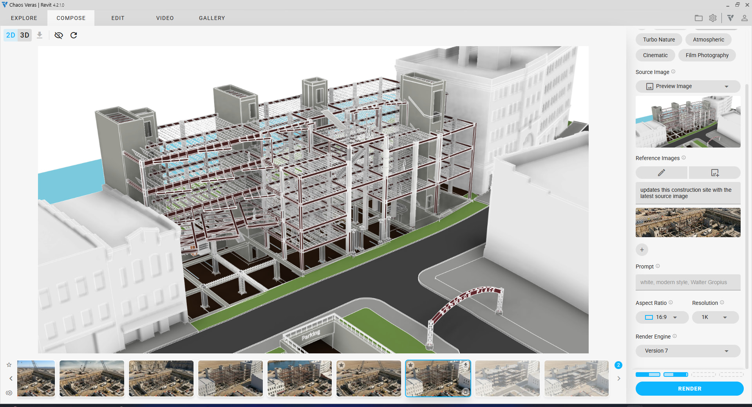Switch to 3D view mode
The width and height of the screenshot is (752, 407).
click(x=25, y=35)
